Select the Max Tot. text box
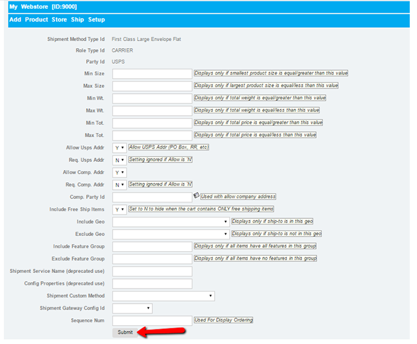The width and height of the screenshot is (417, 344). (152, 135)
